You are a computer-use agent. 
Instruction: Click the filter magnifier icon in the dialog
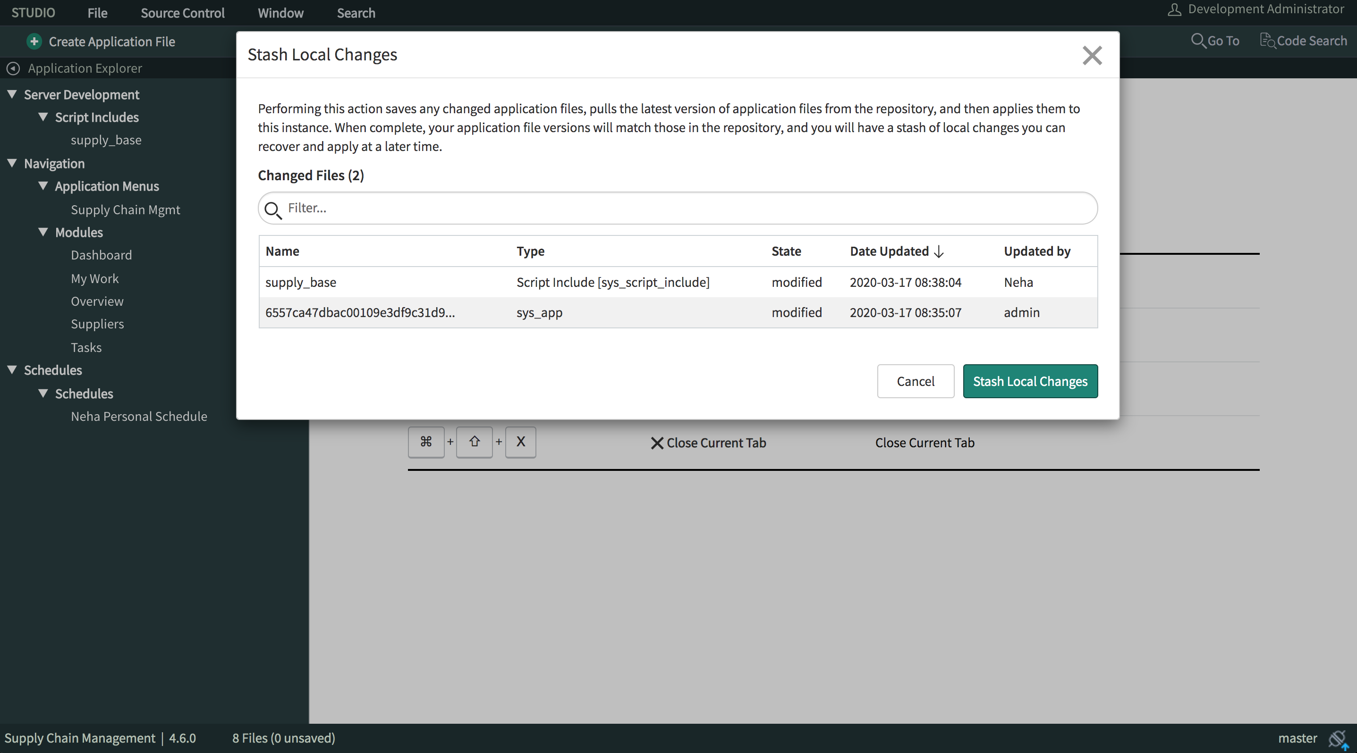click(273, 210)
